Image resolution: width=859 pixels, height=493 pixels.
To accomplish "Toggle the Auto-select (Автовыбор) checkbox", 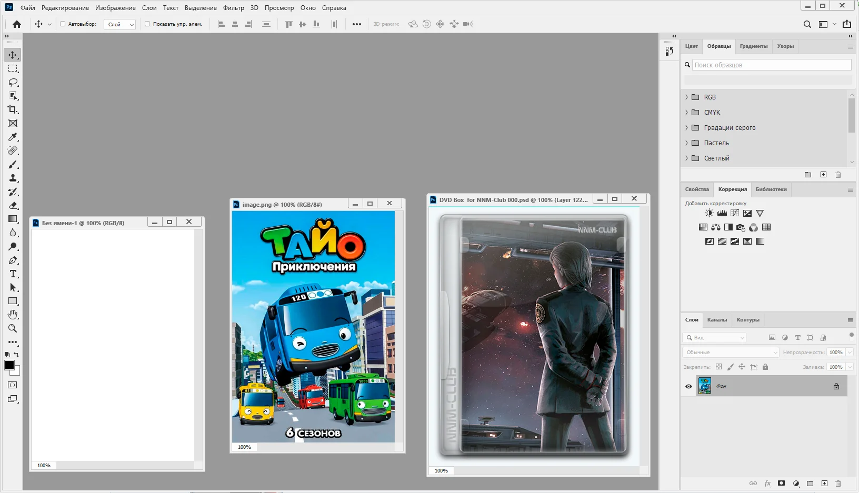I will (x=63, y=24).
